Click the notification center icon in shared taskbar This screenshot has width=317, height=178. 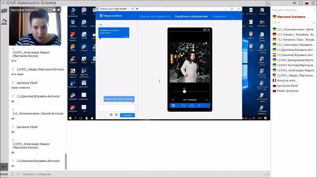pyautogui.click(x=265, y=118)
